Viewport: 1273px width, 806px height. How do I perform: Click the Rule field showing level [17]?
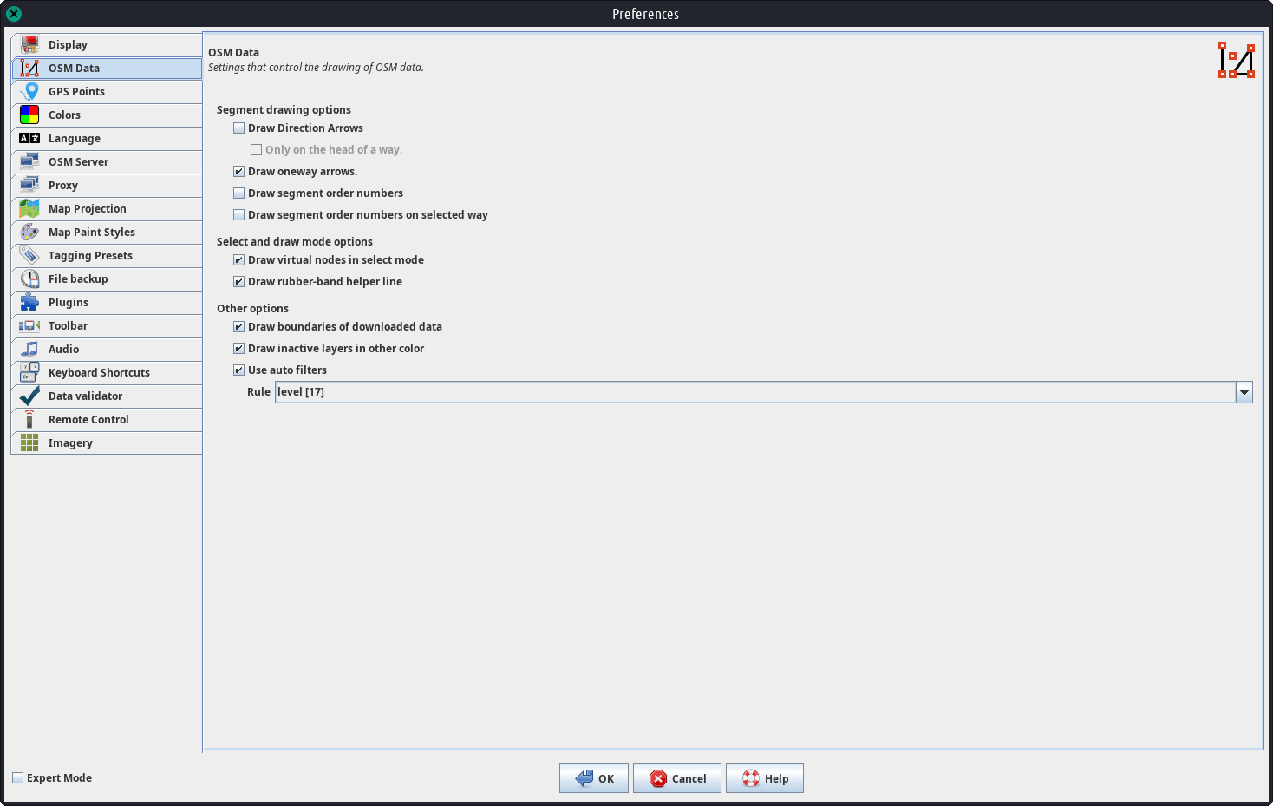tap(755, 392)
